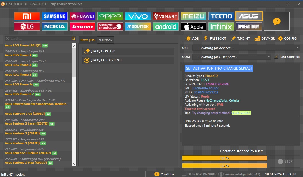Screen dimensions: 303x177
Task: Click the lower 100% progress bar
Action: [225, 166]
